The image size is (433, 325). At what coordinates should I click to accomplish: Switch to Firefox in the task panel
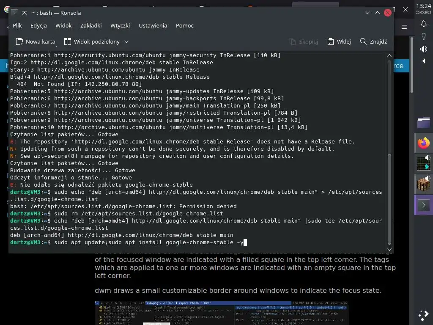tap(424, 143)
